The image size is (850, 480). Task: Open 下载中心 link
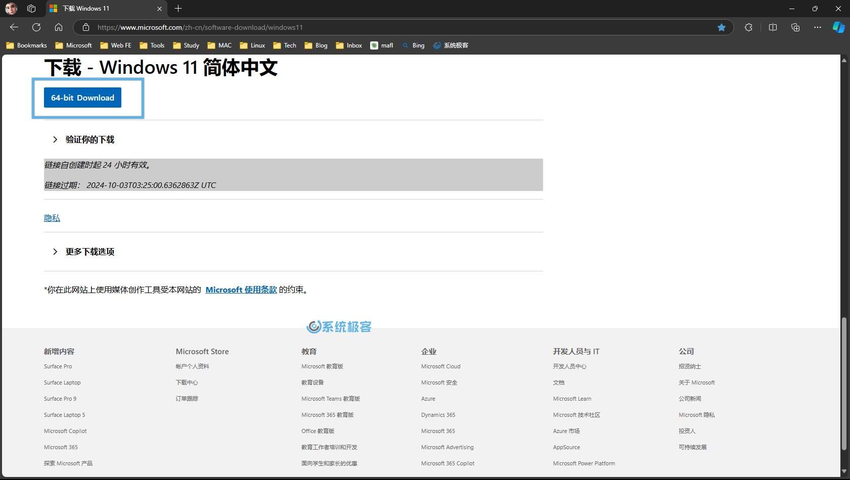tap(187, 382)
